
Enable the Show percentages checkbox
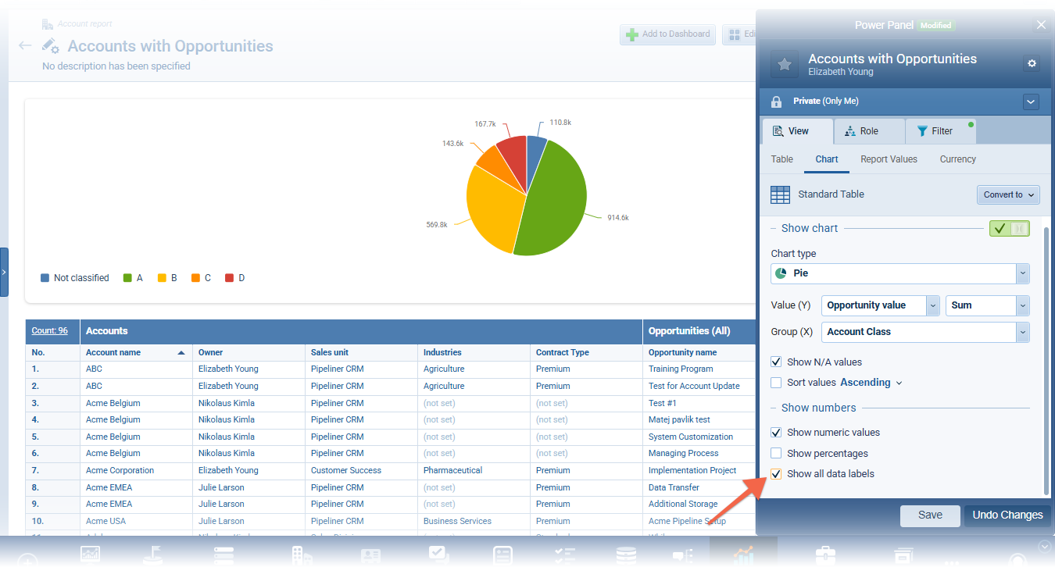pos(776,454)
